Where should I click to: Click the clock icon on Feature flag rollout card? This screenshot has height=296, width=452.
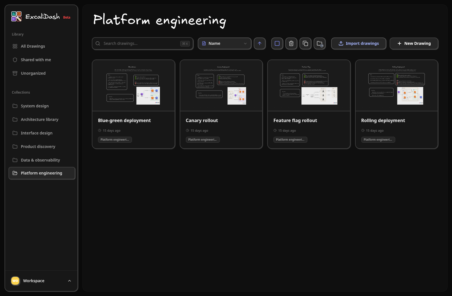pyautogui.click(x=275, y=131)
